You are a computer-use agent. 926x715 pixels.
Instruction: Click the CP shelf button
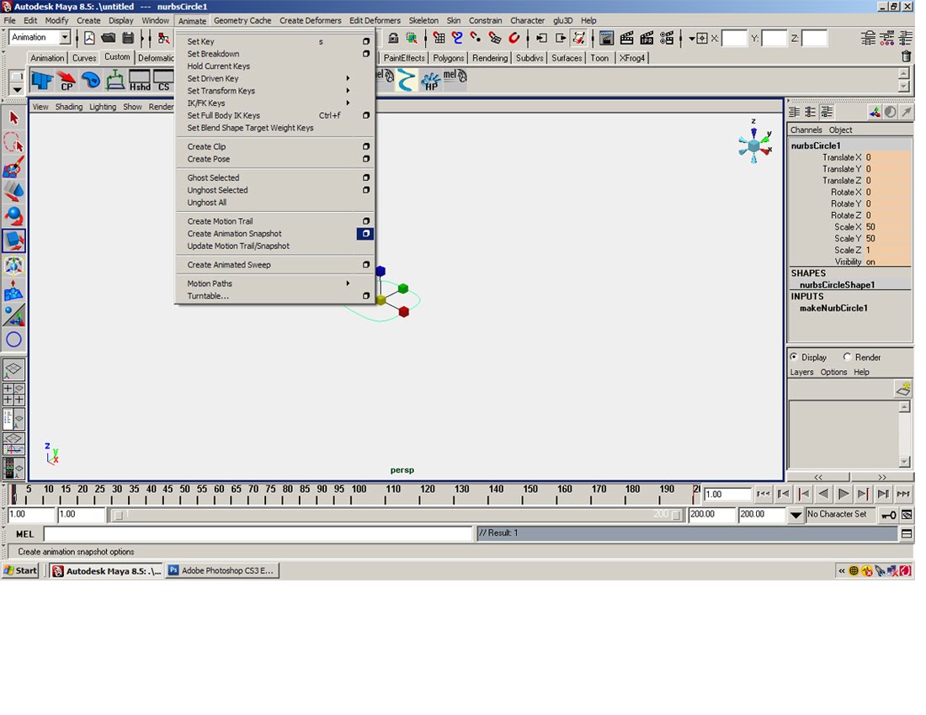point(67,80)
